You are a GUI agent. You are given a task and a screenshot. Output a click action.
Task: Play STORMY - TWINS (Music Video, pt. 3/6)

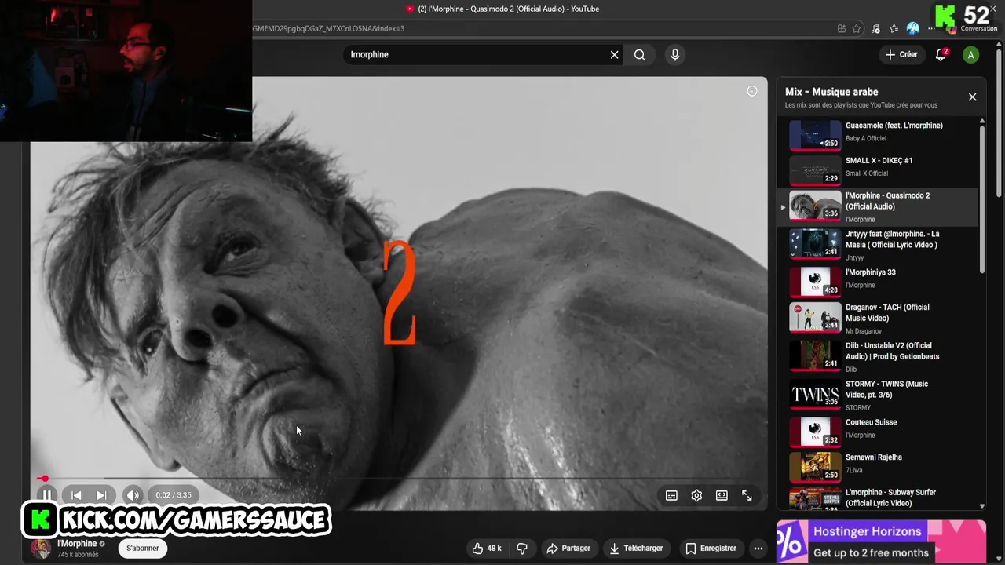tap(886, 389)
